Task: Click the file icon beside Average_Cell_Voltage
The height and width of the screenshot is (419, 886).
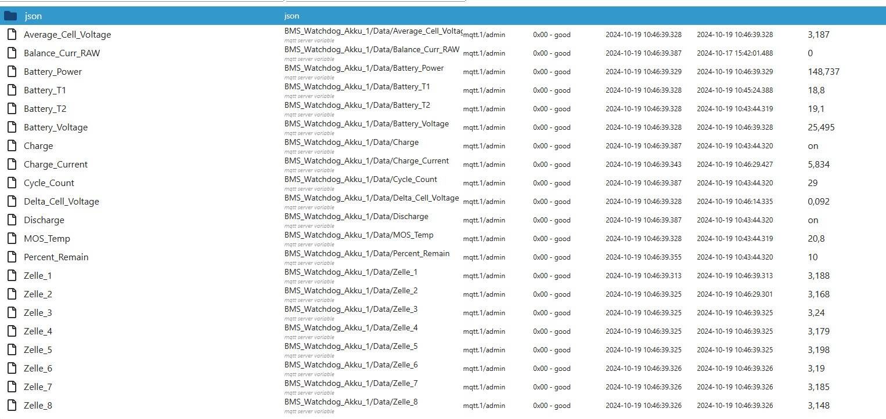Action: pos(11,35)
